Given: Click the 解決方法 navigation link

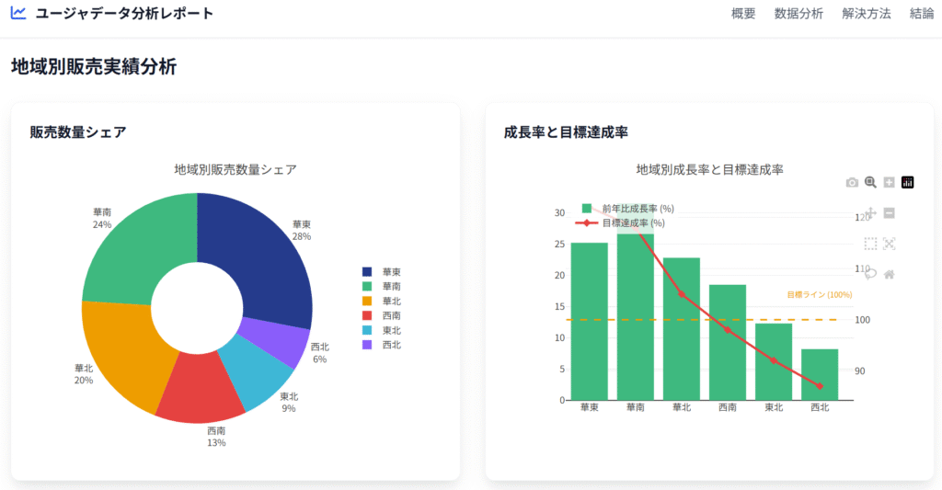Looking at the screenshot, I should pos(866,14).
